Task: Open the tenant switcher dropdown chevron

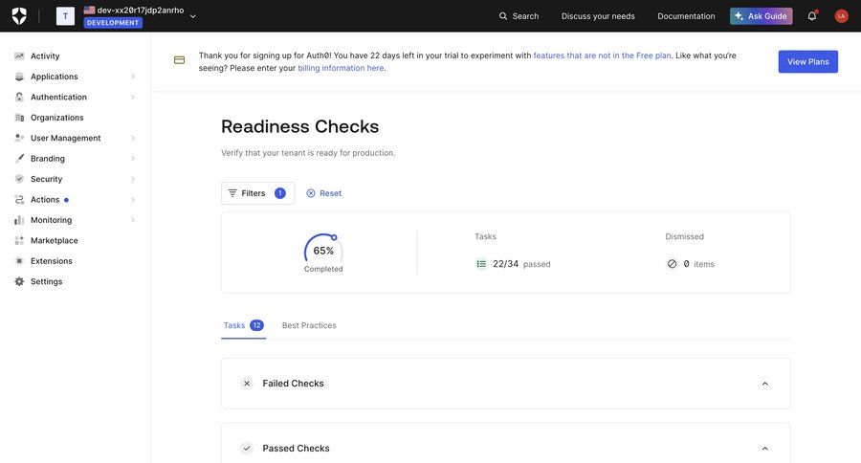Action: pos(192,16)
